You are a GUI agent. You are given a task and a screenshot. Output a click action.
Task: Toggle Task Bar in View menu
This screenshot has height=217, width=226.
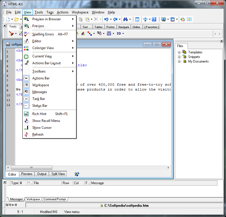[49, 99]
